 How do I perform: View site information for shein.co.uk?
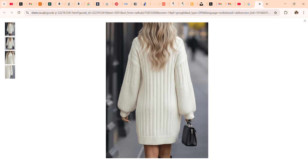[27, 13]
